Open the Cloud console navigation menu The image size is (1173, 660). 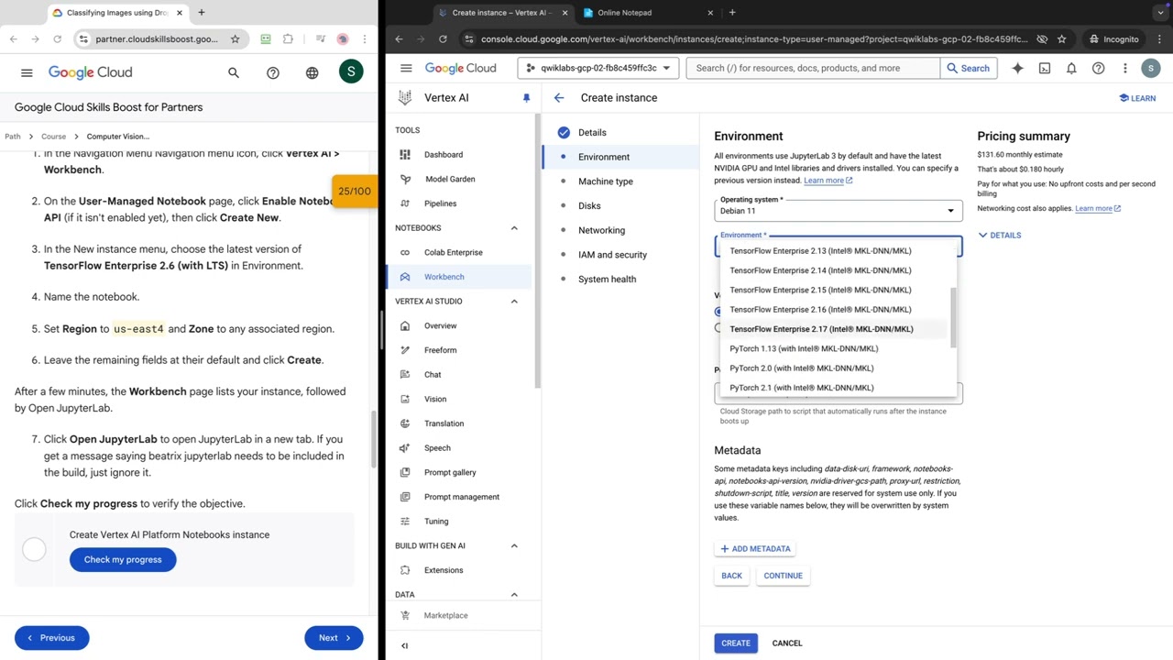[x=406, y=68]
